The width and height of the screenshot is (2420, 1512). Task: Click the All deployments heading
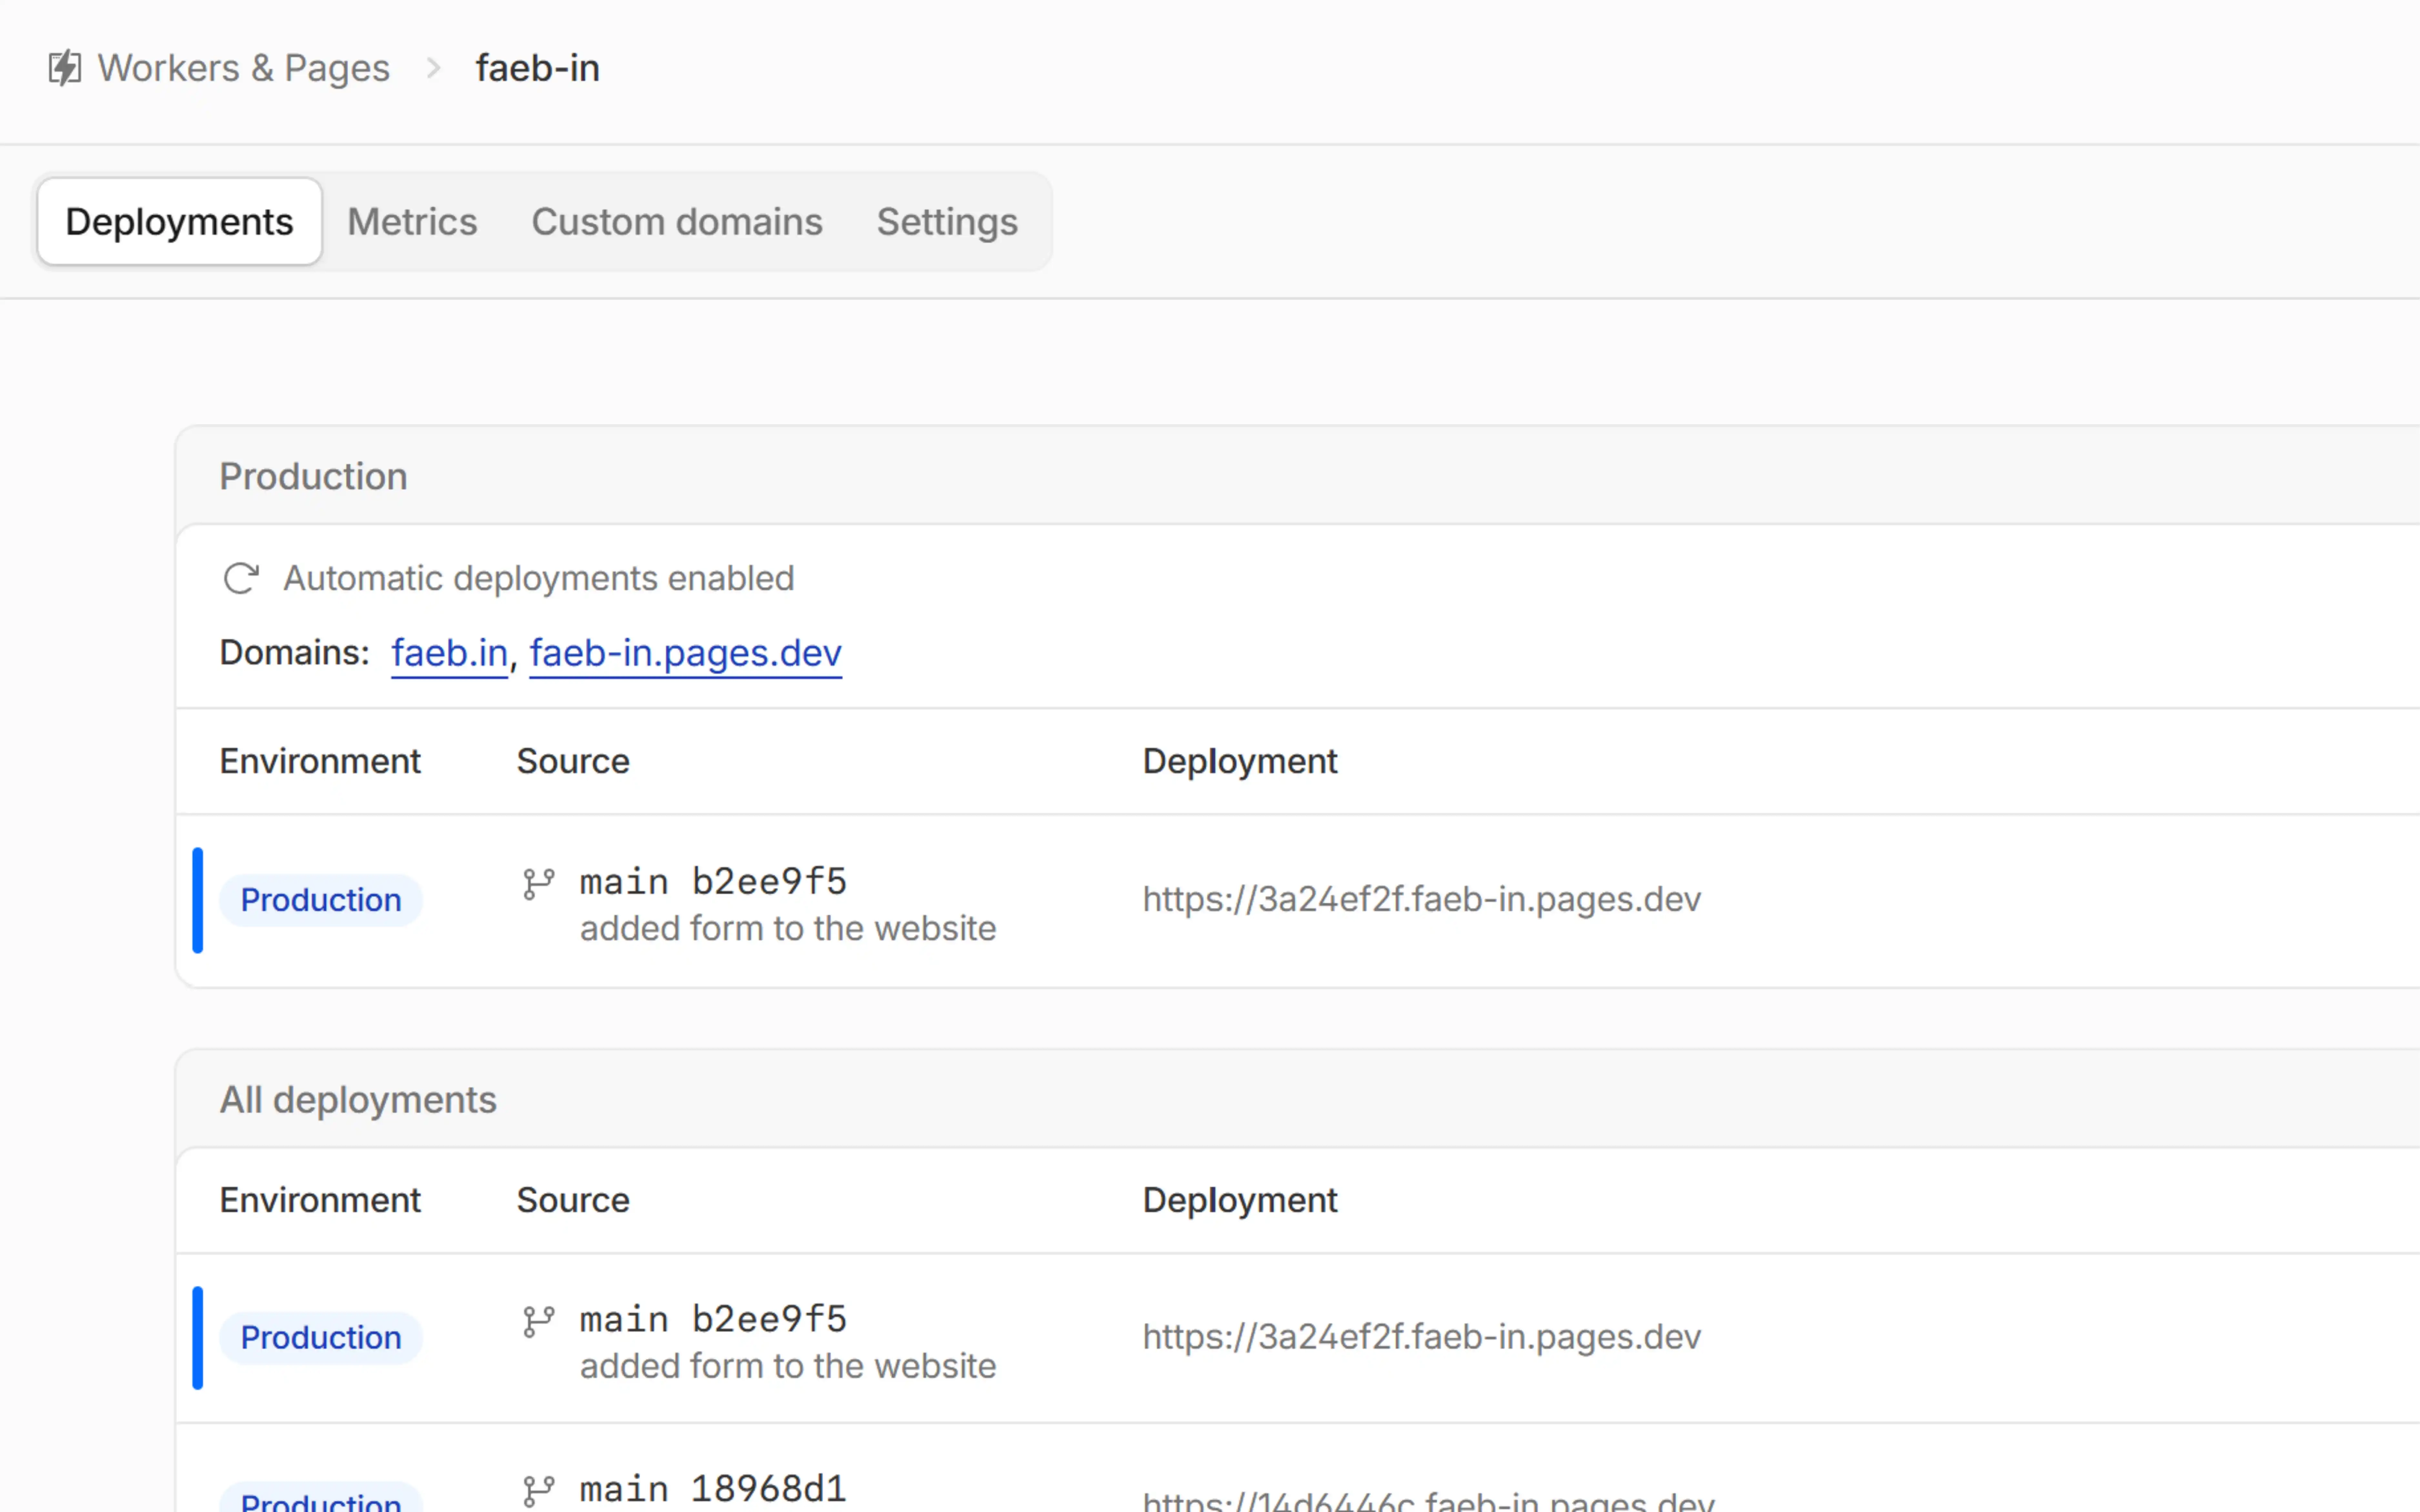[x=358, y=1100]
